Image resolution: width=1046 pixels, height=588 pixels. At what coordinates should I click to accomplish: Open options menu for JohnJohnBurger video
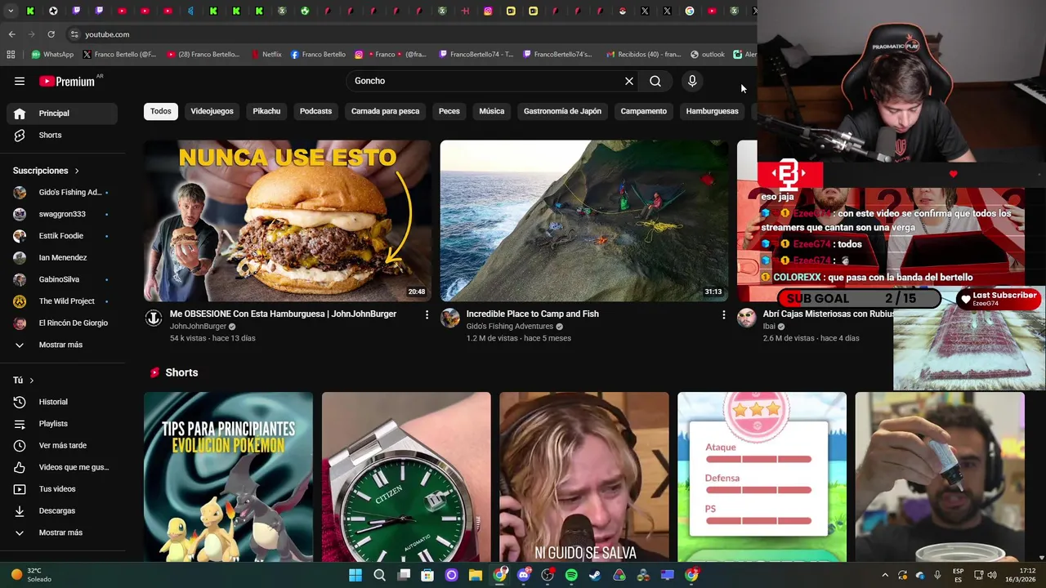coord(427,314)
